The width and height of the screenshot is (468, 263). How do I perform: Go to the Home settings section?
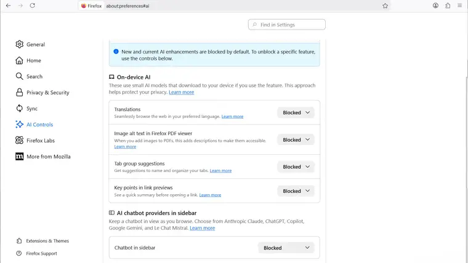[x=33, y=60]
